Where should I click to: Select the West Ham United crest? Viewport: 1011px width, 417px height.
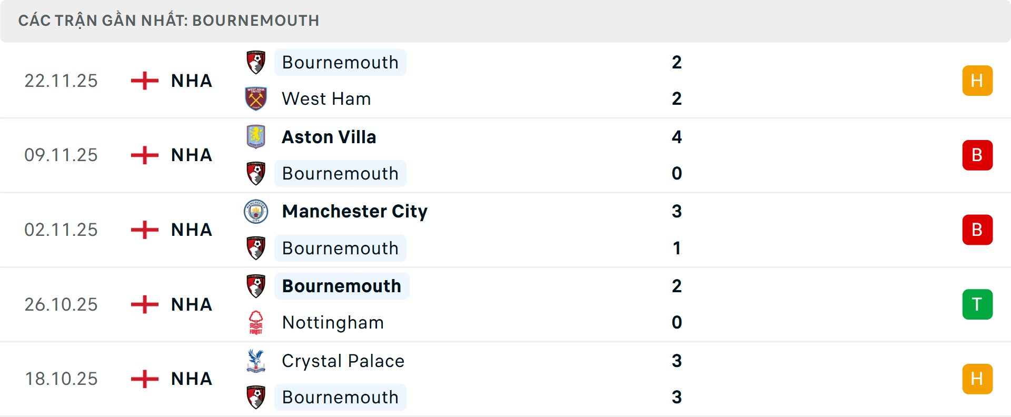[256, 98]
